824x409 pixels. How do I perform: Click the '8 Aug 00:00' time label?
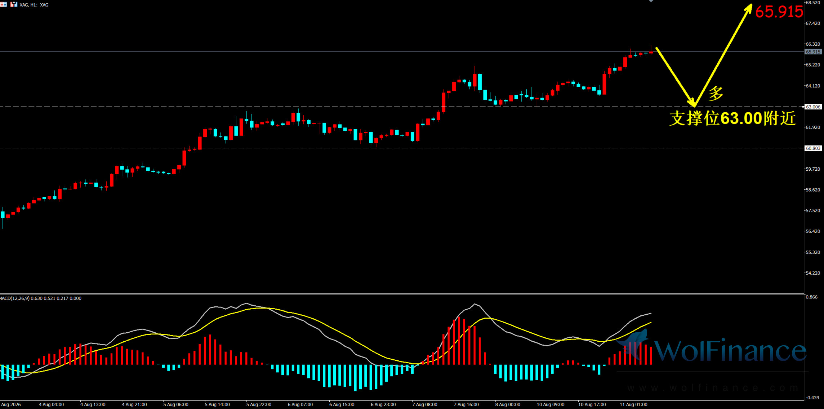508,405
